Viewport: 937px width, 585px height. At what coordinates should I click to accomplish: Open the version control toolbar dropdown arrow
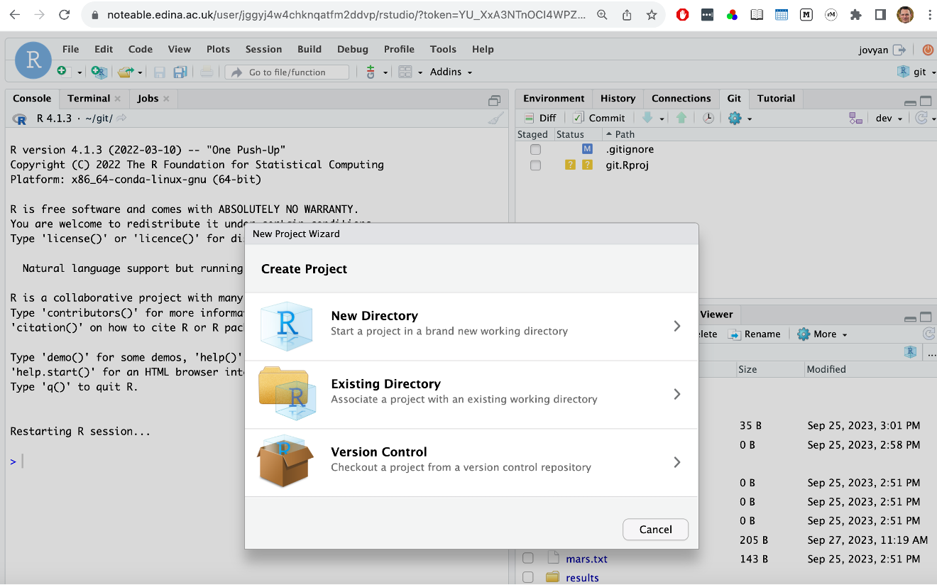[x=385, y=72]
